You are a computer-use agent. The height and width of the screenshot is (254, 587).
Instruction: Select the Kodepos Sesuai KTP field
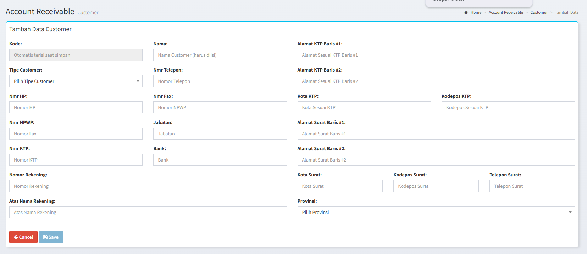point(508,107)
